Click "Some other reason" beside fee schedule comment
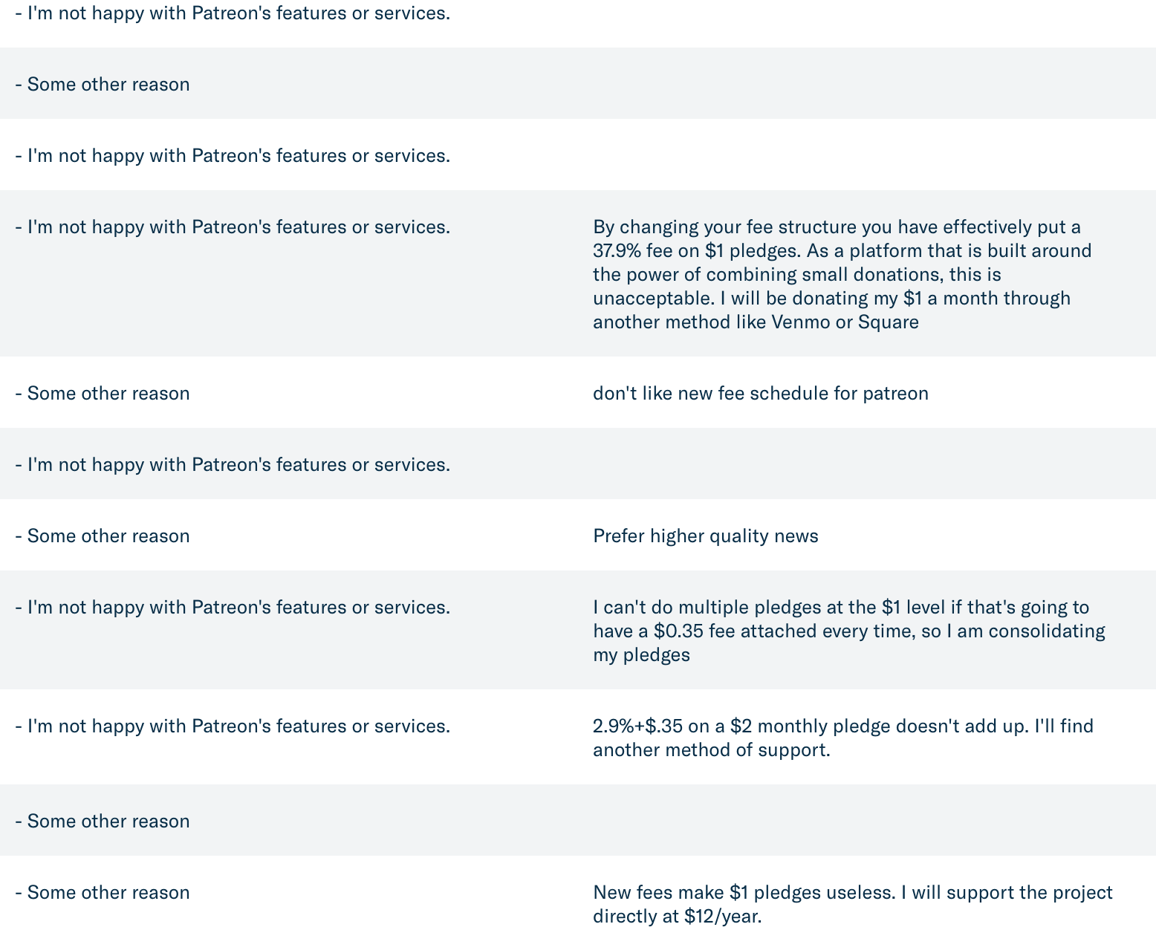This screenshot has height=927, width=1156. tap(103, 393)
